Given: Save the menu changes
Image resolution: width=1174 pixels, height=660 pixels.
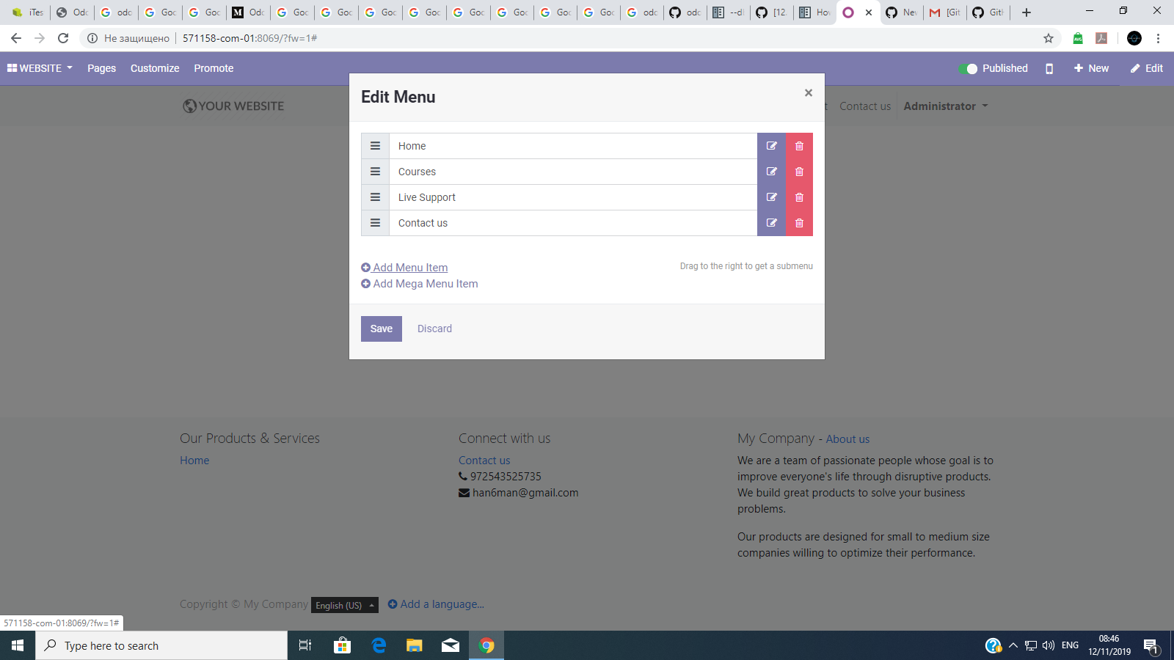Looking at the screenshot, I should (x=382, y=329).
